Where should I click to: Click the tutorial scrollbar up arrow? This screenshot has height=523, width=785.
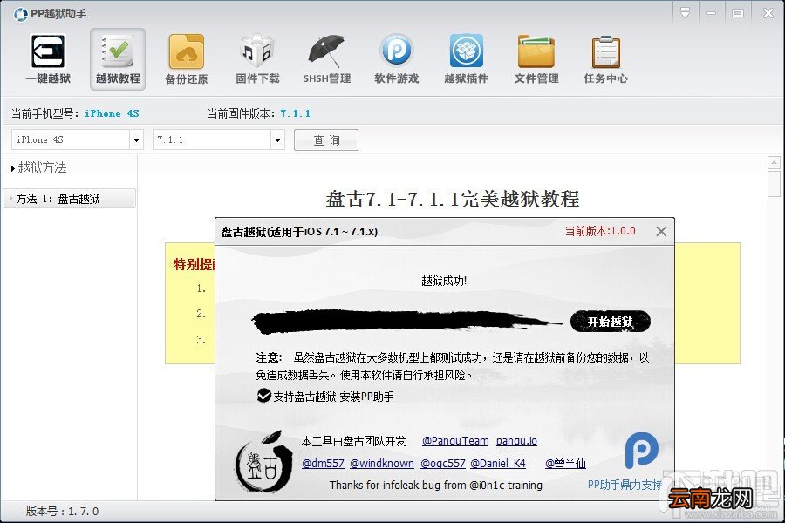point(774,162)
